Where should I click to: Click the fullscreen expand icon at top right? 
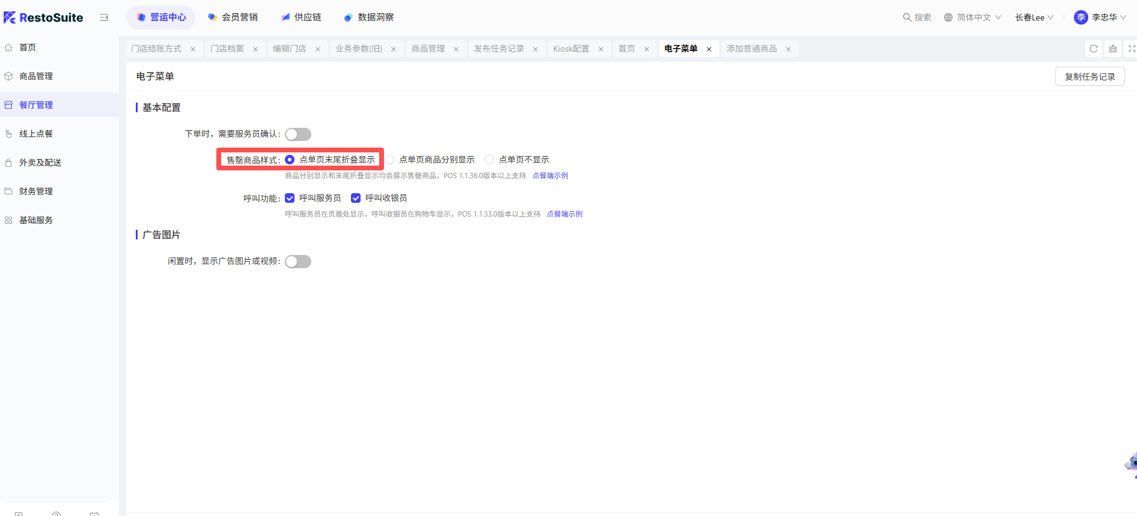pos(1132,49)
